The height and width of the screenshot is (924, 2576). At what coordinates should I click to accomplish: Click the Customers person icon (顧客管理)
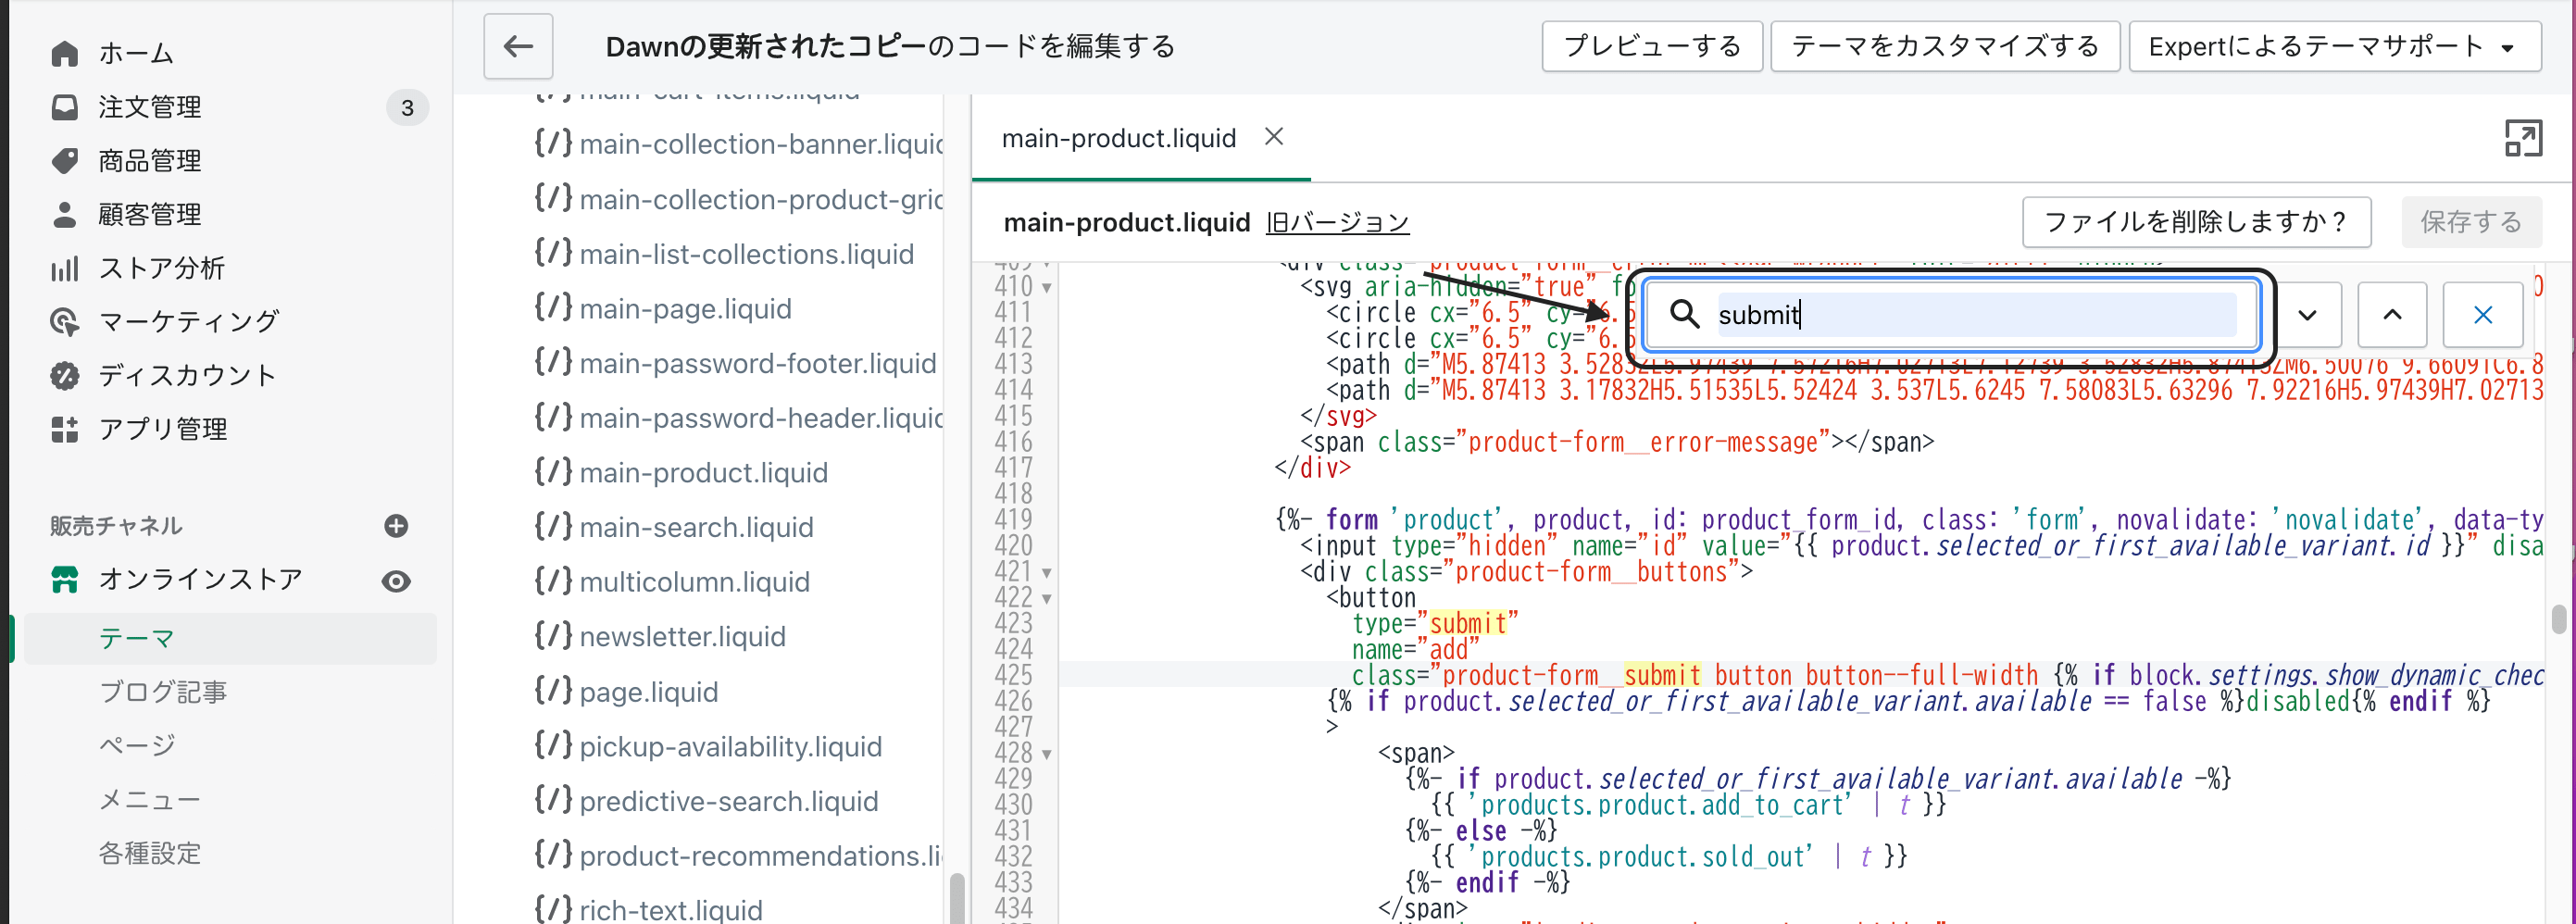tap(64, 214)
